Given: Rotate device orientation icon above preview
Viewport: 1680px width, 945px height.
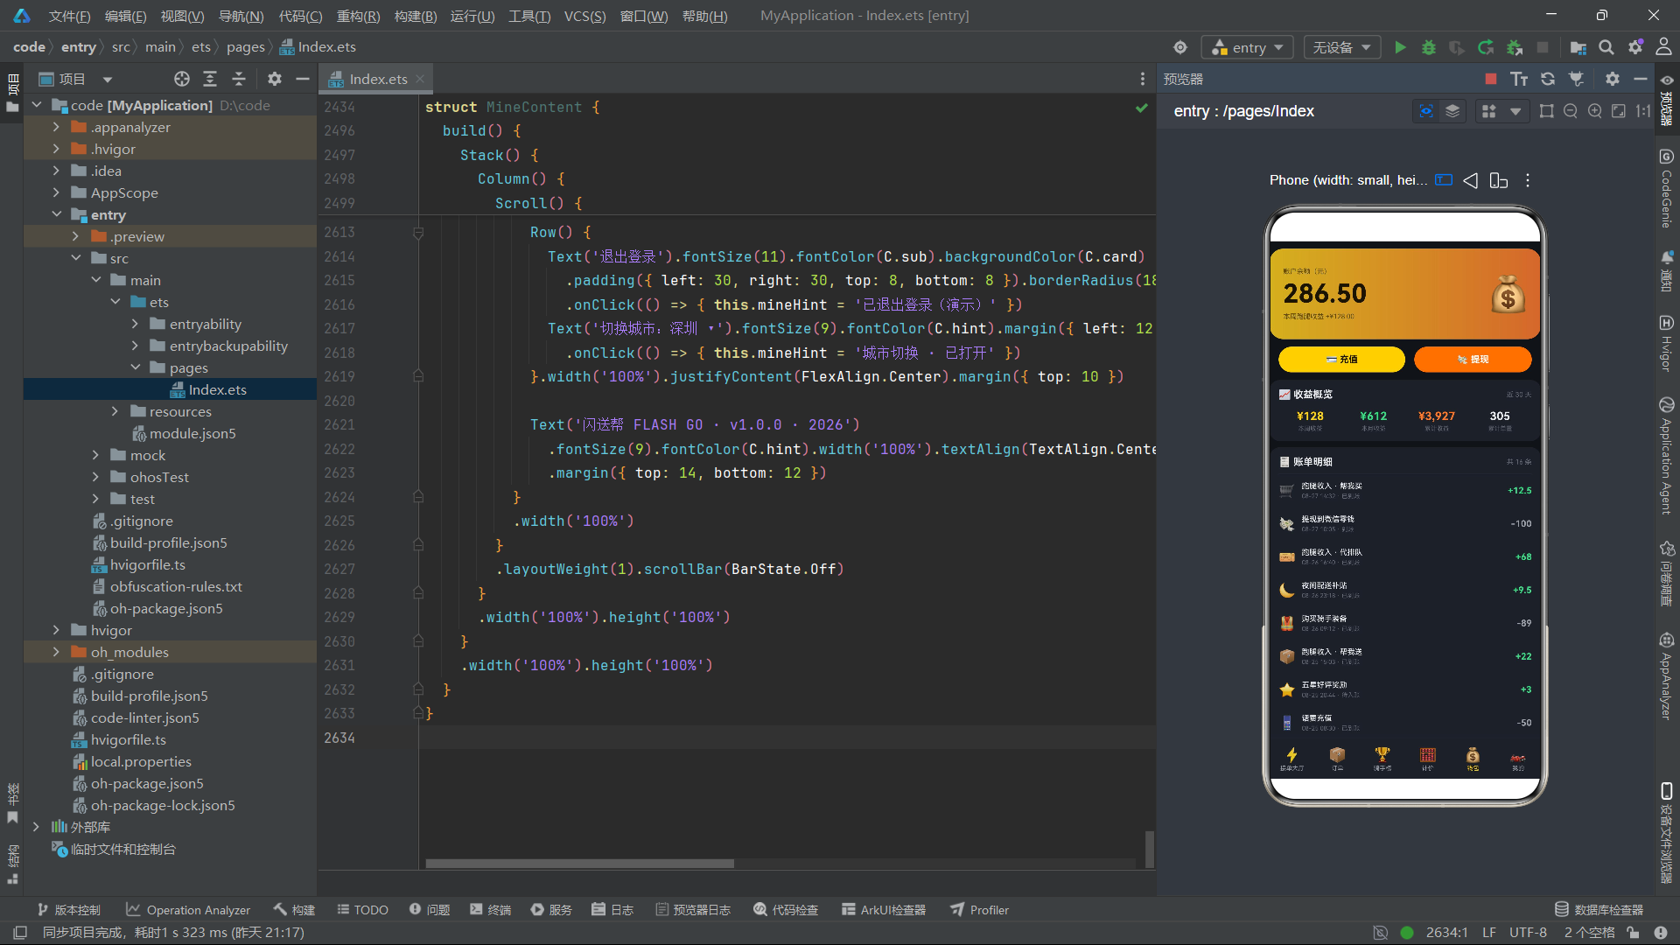Looking at the screenshot, I should point(1499,180).
